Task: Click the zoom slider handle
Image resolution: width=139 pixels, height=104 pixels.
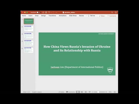Action: [x=98, y=92]
